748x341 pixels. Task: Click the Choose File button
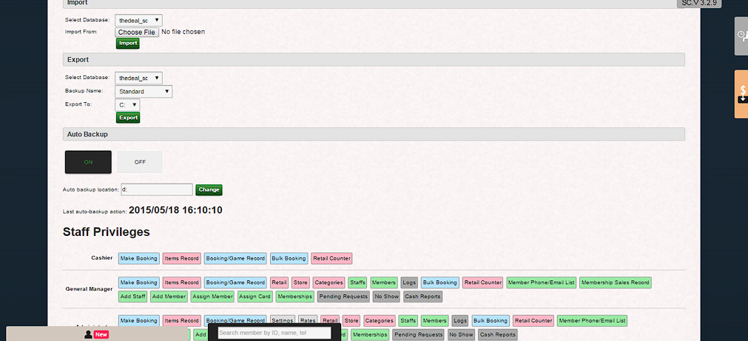click(137, 32)
